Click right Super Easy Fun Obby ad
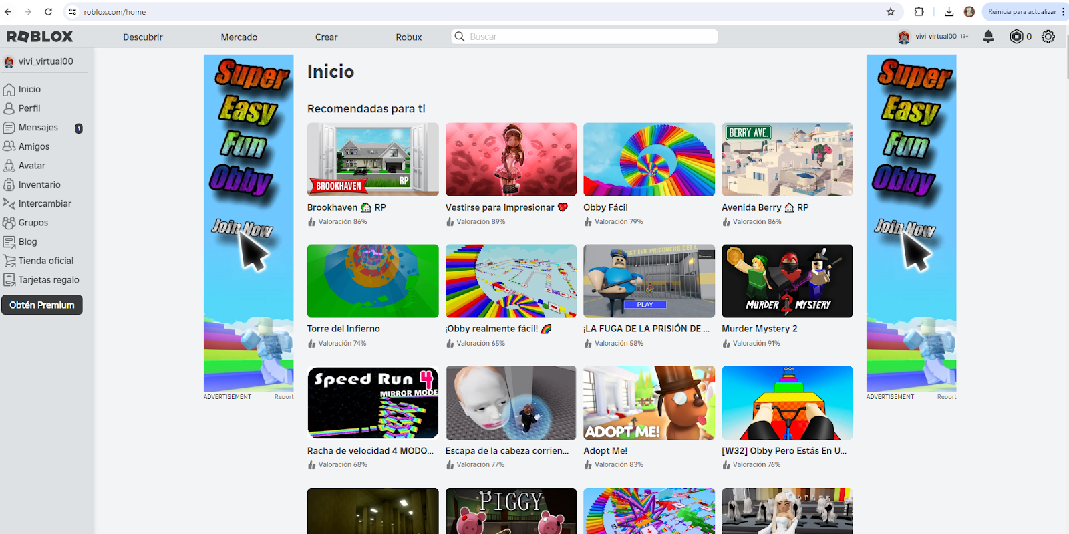The height and width of the screenshot is (534, 1069). click(x=911, y=223)
